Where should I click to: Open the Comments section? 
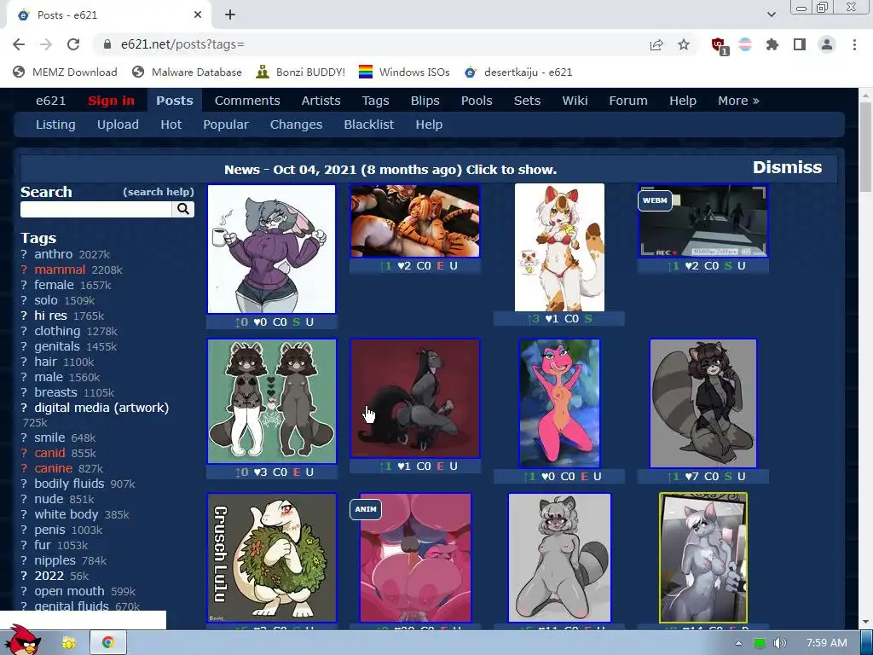tap(247, 101)
